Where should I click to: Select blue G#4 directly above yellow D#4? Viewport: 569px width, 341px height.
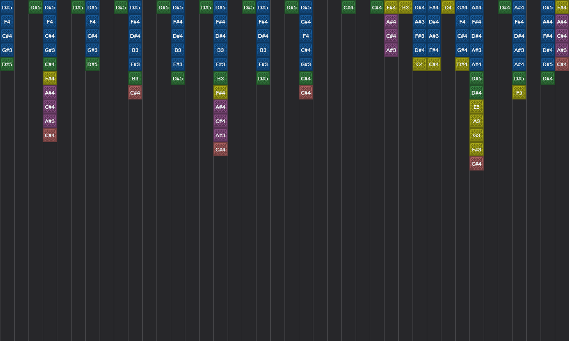462,50
